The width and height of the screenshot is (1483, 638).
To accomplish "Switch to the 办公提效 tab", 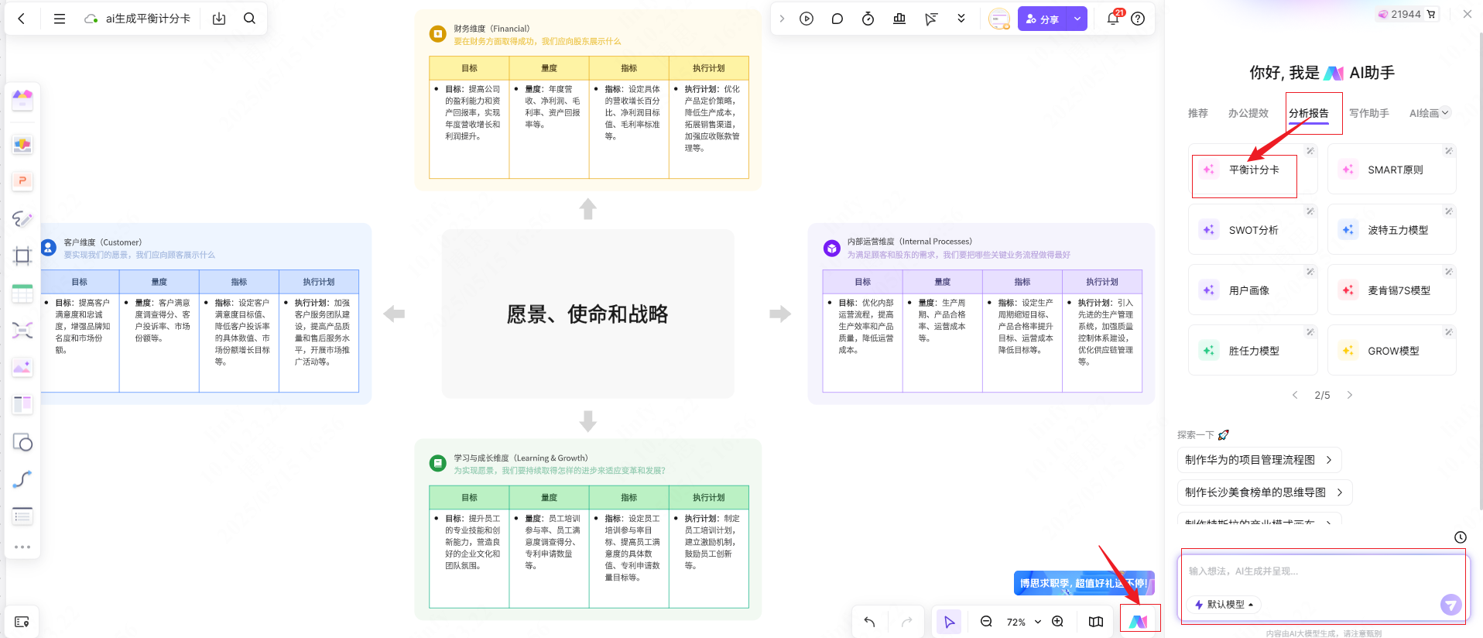I will (1248, 113).
